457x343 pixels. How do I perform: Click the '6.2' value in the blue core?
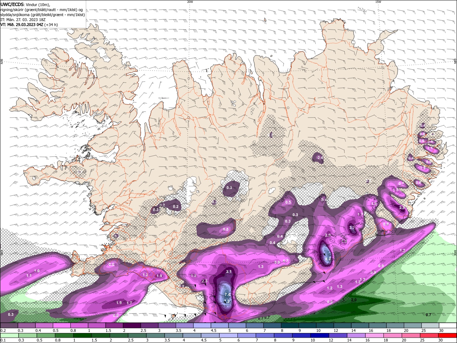tap(328, 259)
